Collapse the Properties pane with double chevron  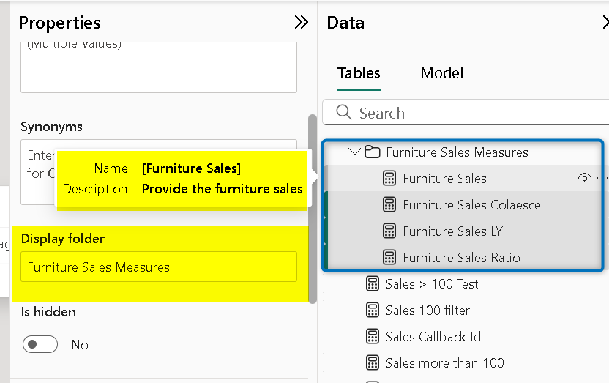click(301, 23)
